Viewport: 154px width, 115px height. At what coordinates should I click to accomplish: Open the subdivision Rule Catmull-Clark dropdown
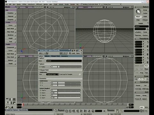click(53, 74)
